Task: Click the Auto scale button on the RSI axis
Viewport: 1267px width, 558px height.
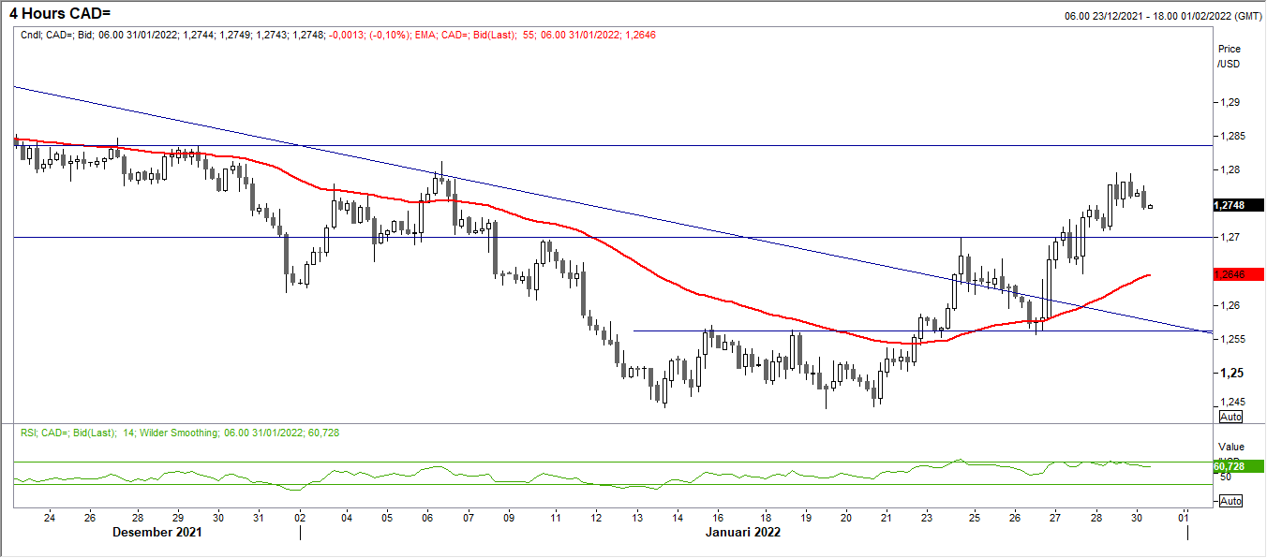Action: pyautogui.click(x=1230, y=501)
